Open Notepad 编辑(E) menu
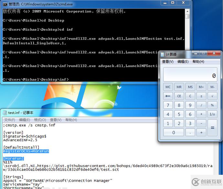Viewport: 223px width, 189px height. pos(25,120)
